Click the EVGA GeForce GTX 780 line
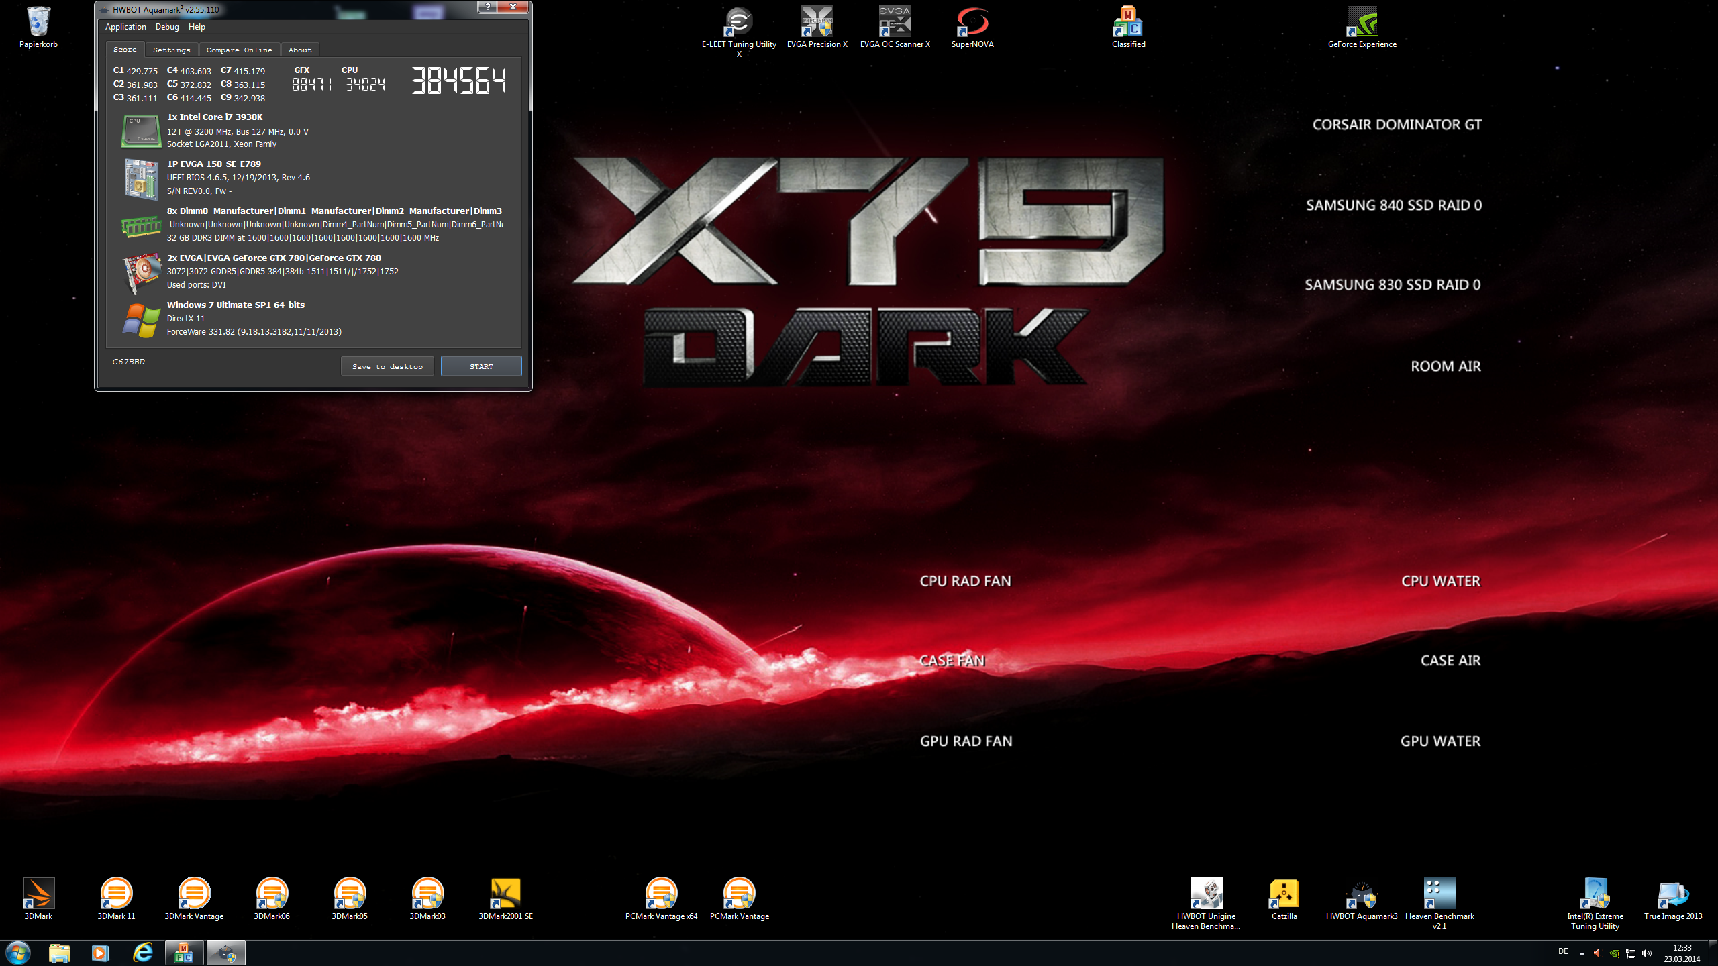The image size is (1718, 966). point(274,258)
